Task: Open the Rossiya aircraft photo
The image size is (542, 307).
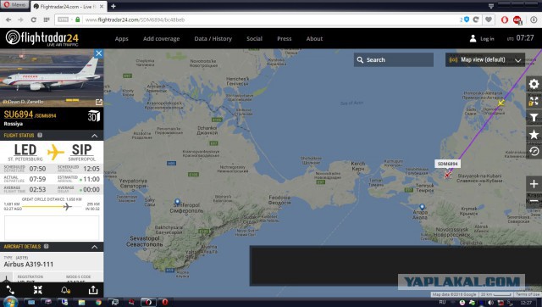Action: coord(52,77)
